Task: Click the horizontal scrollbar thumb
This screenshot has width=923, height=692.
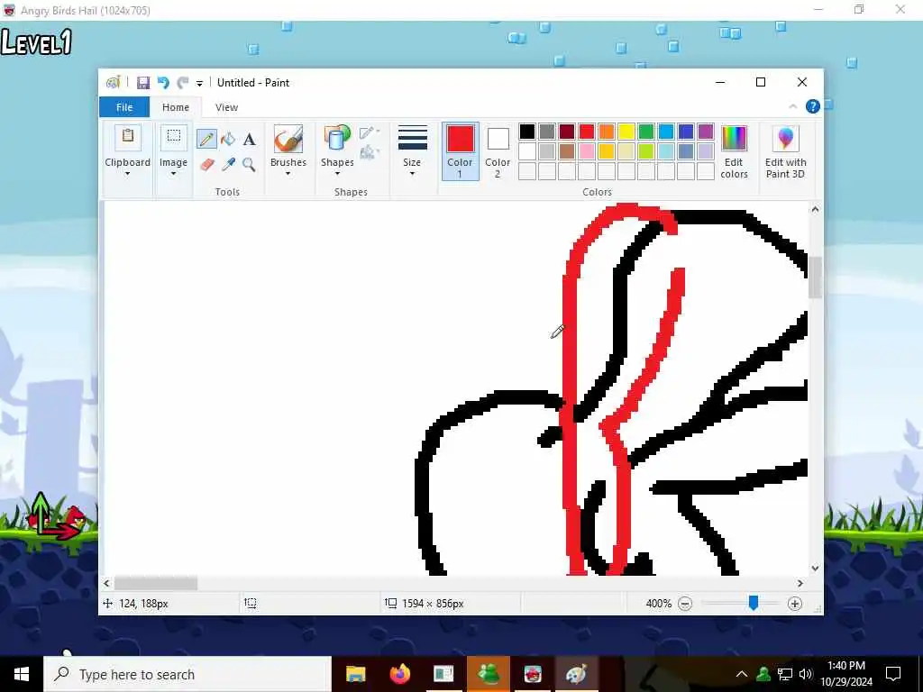Action: click(x=156, y=583)
